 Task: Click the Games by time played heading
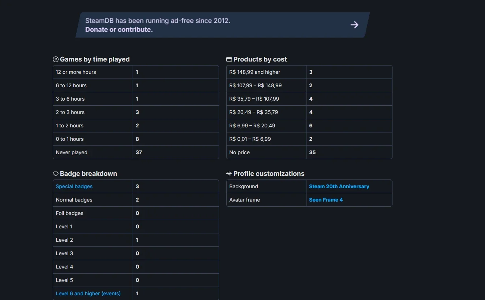point(95,59)
